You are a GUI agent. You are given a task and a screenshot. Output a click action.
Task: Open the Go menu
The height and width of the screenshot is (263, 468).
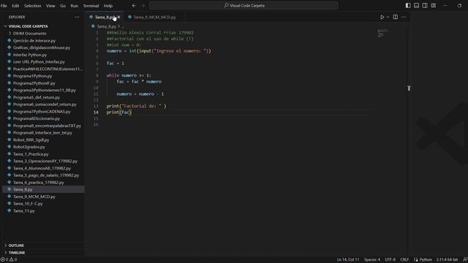[63, 6]
